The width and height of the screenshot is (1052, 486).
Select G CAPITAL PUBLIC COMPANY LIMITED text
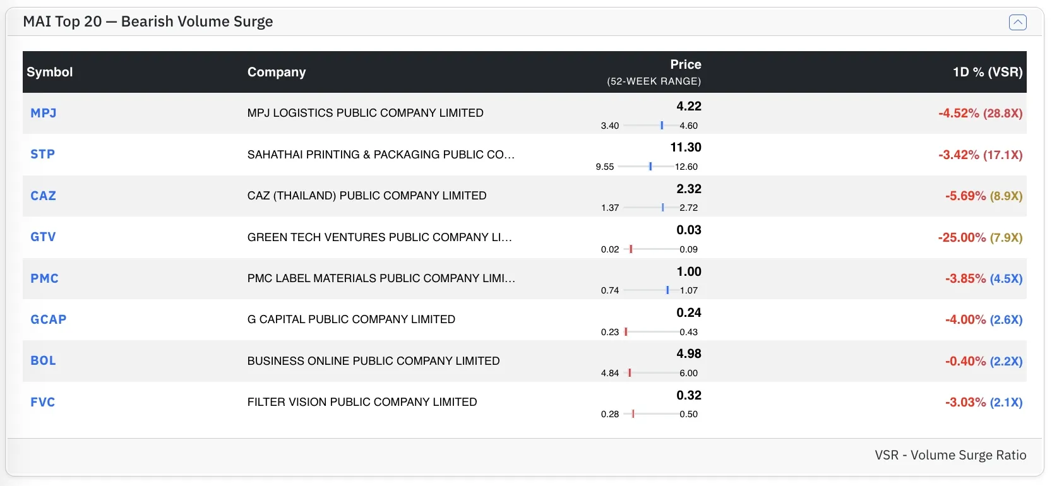(x=351, y=319)
